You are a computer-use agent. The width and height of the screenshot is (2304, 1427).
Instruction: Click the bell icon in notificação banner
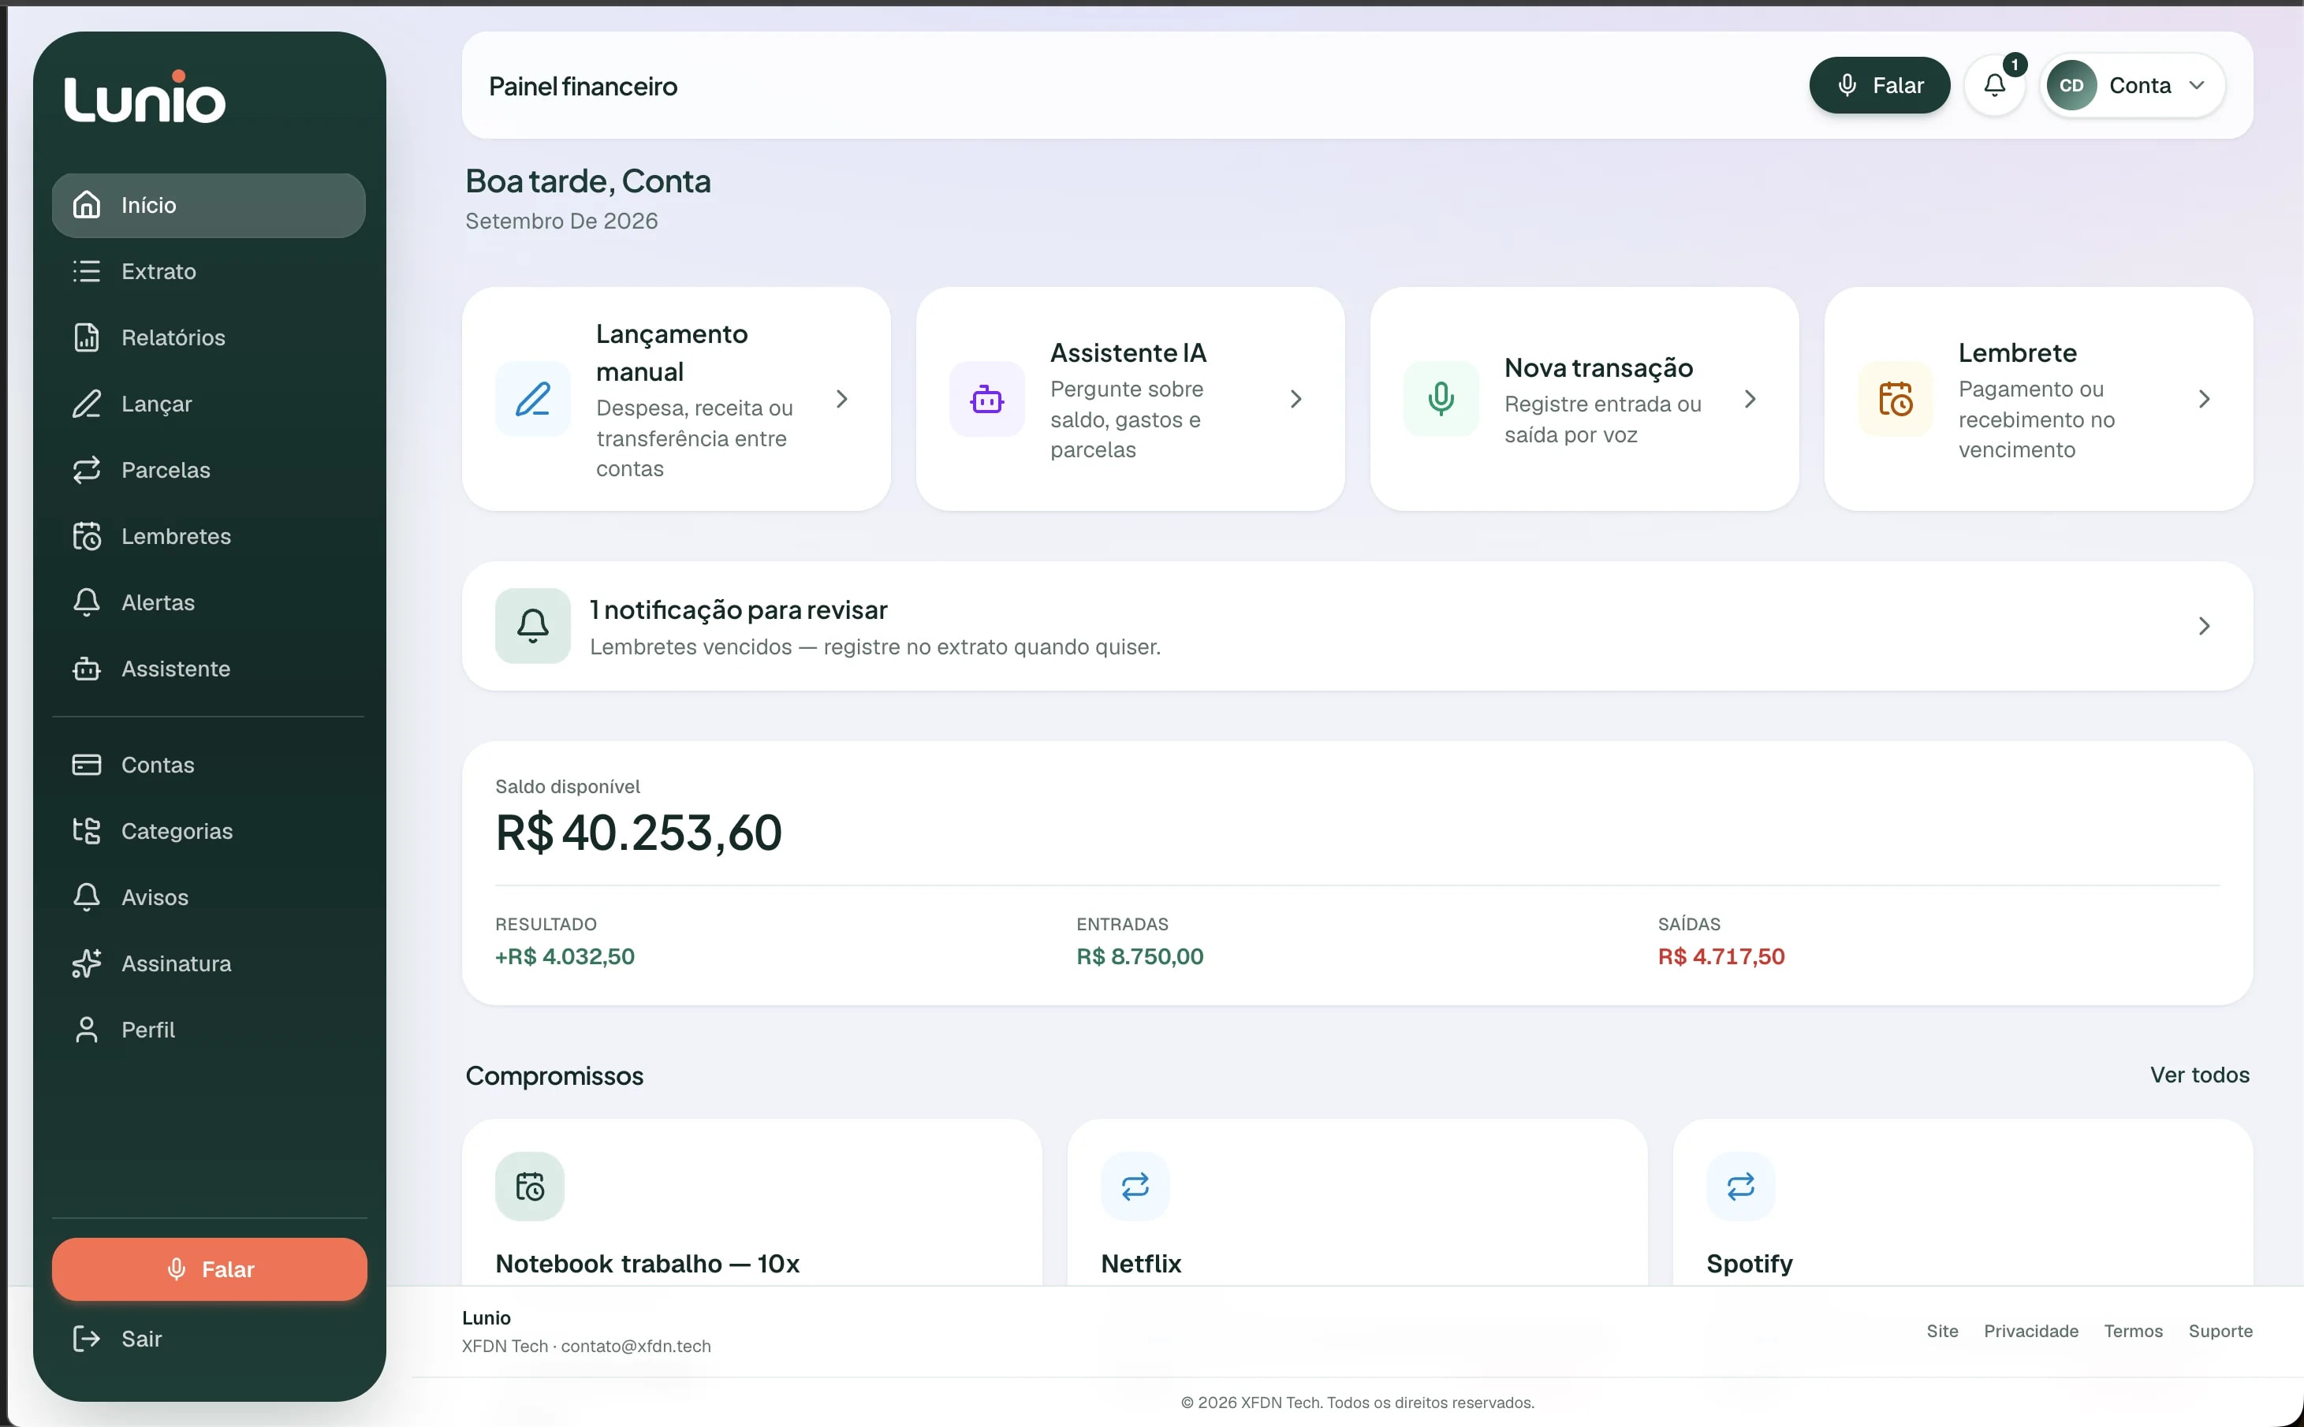click(533, 626)
